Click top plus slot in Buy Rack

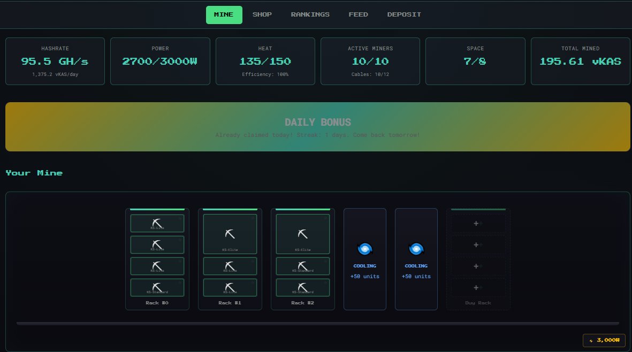tap(478, 224)
